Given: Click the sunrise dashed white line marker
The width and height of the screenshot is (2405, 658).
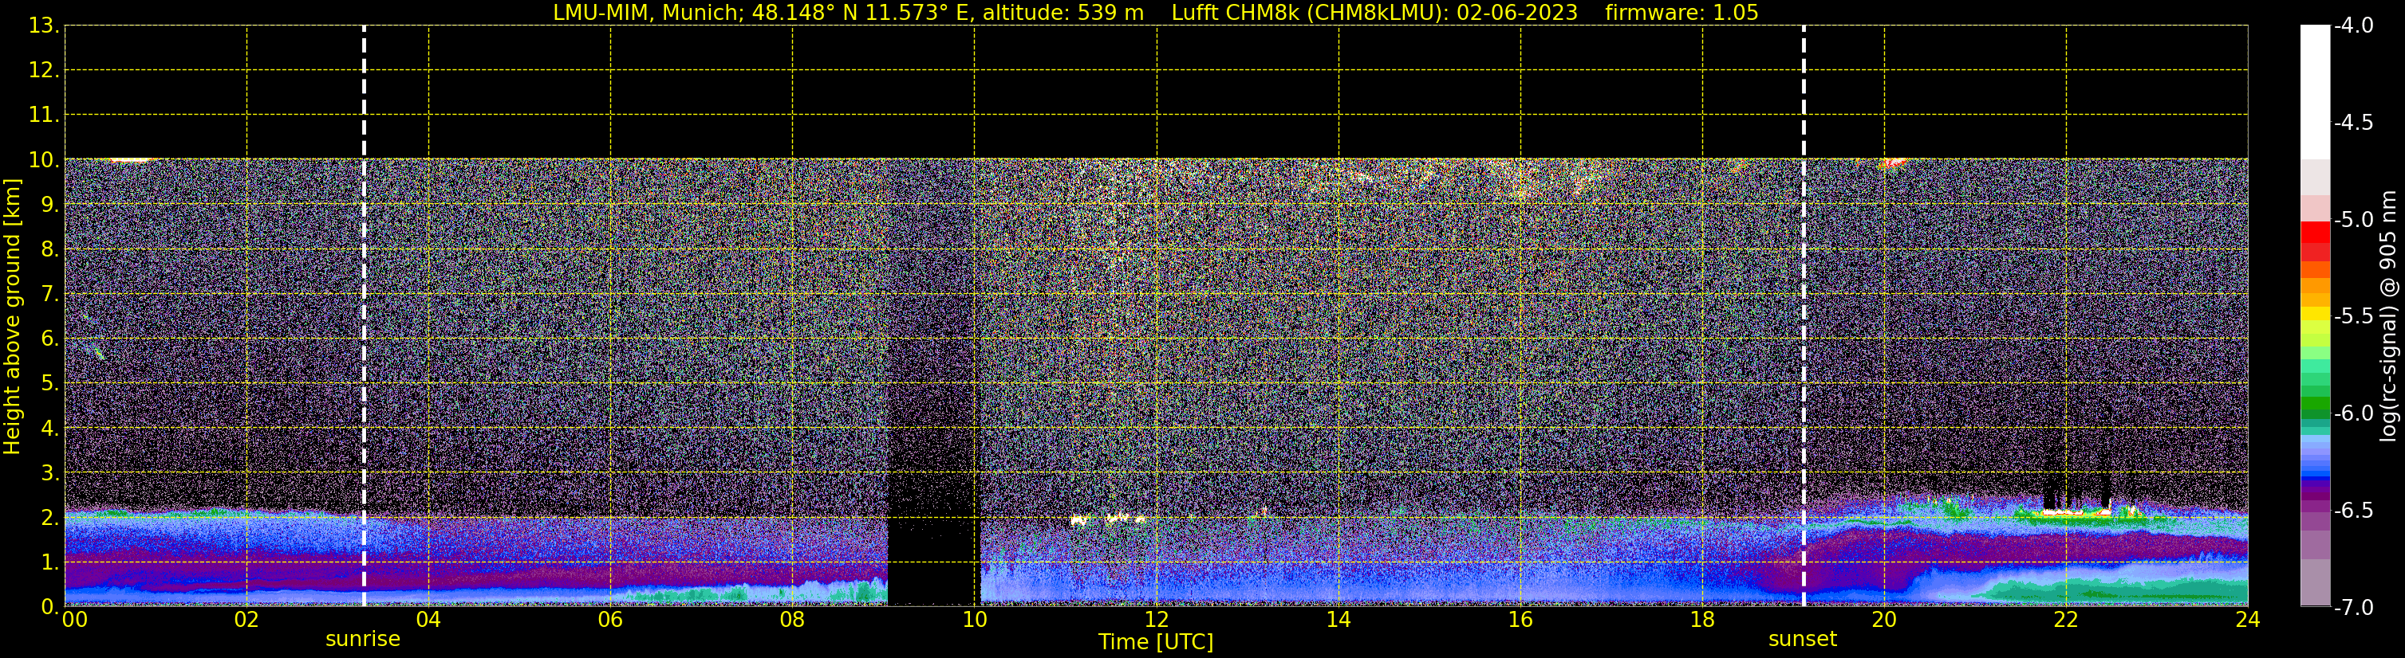Looking at the screenshot, I should tap(364, 316).
